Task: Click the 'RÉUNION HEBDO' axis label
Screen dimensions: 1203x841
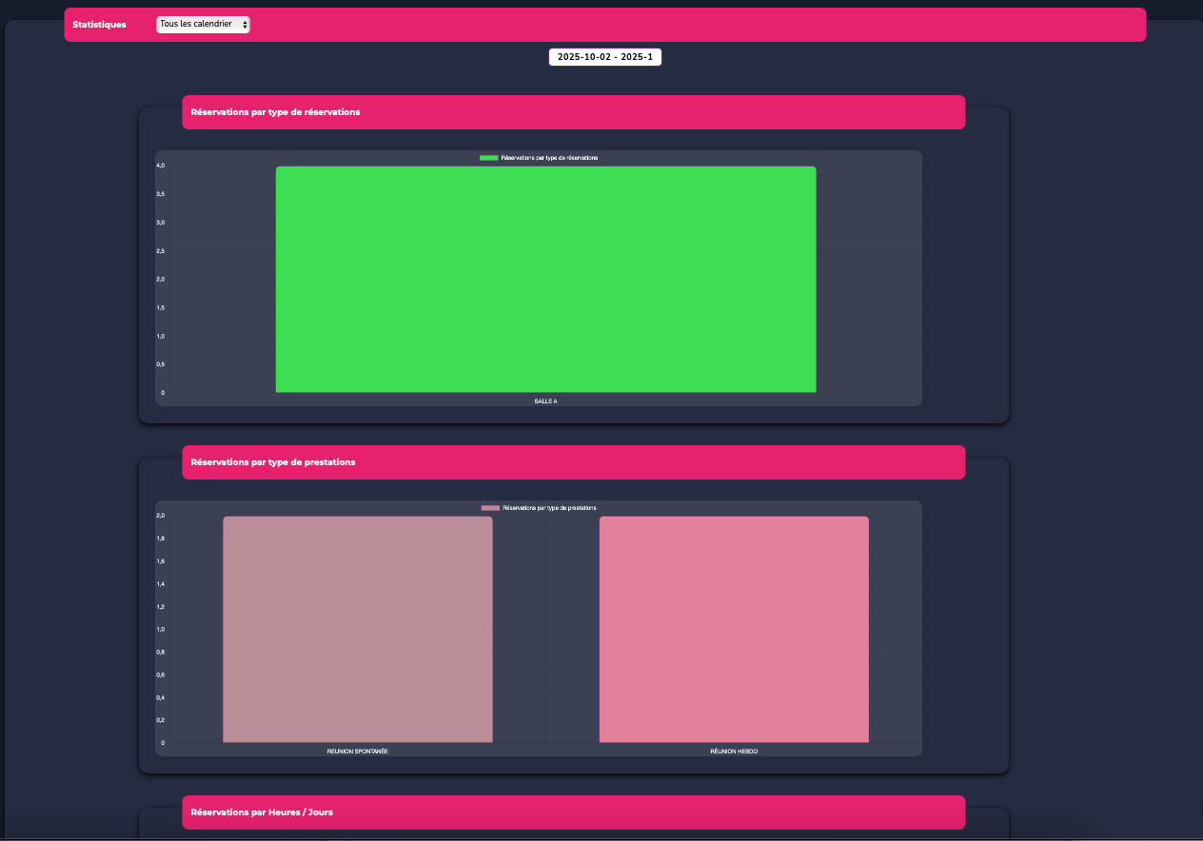Action: (x=734, y=752)
